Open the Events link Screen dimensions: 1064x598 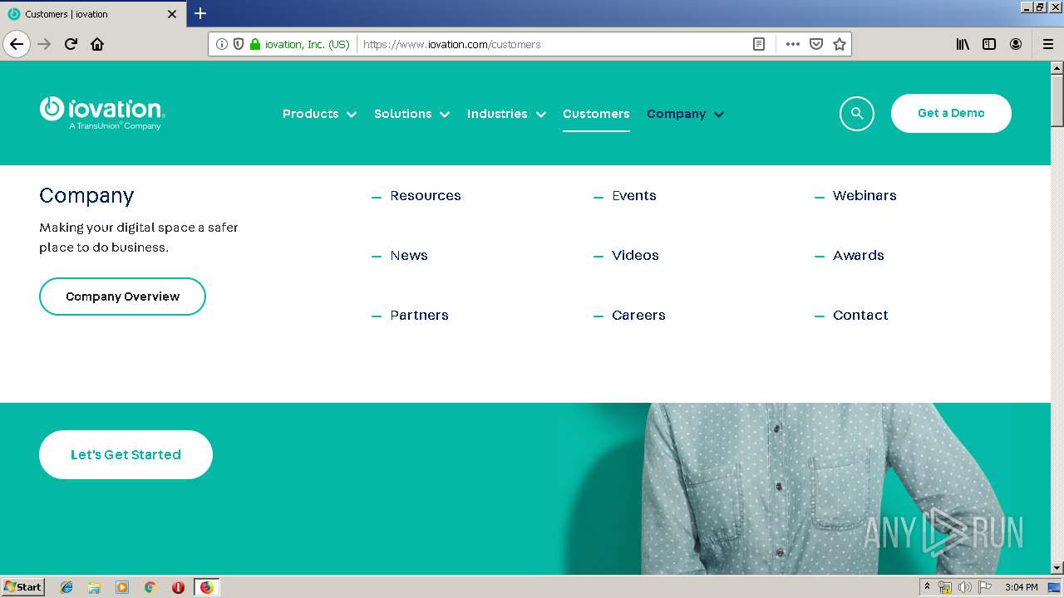point(634,196)
